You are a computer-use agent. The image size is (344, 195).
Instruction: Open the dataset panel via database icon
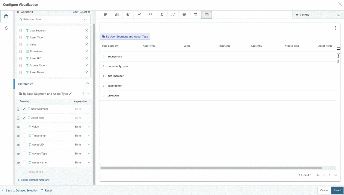click(7, 16)
